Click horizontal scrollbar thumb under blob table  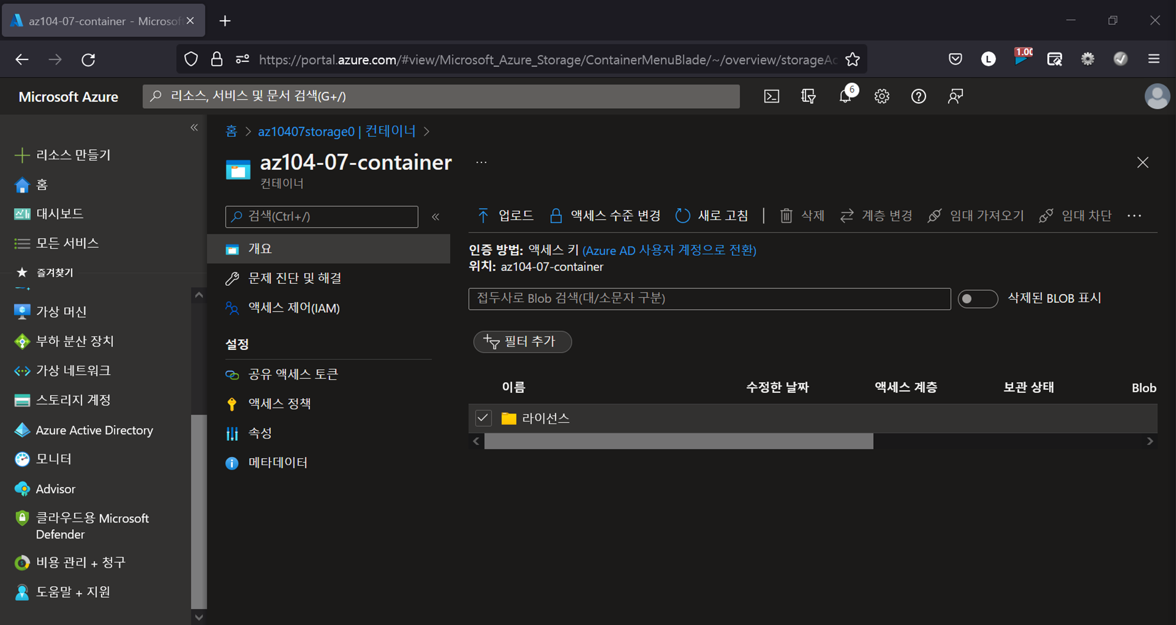679,442
